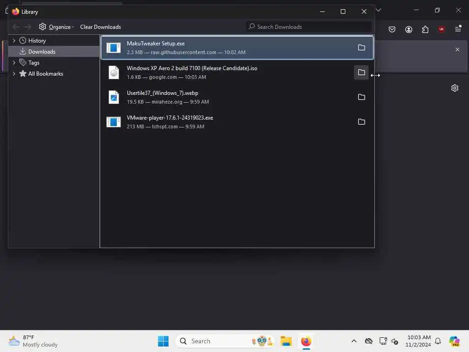Click the All Bookmarks star icon

23,73
